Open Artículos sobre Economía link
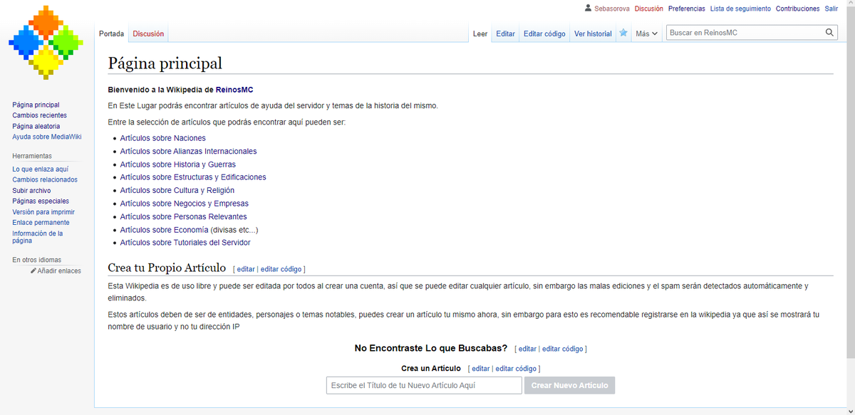 [164, 230]
